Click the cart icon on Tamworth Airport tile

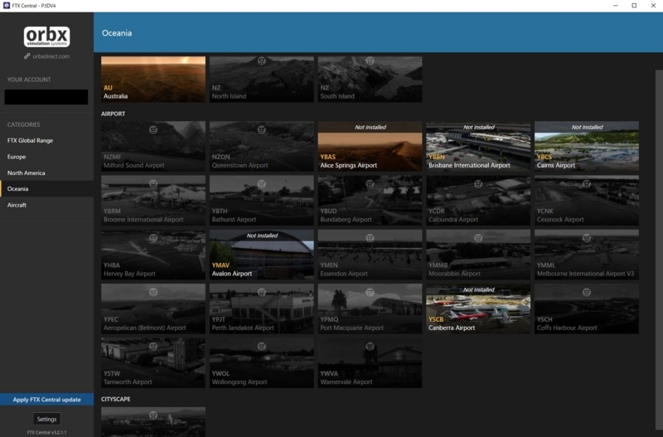(x=153, y=346)
